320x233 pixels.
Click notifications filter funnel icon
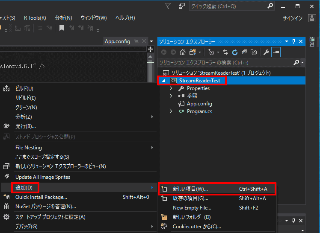click(x=168, y=6)
